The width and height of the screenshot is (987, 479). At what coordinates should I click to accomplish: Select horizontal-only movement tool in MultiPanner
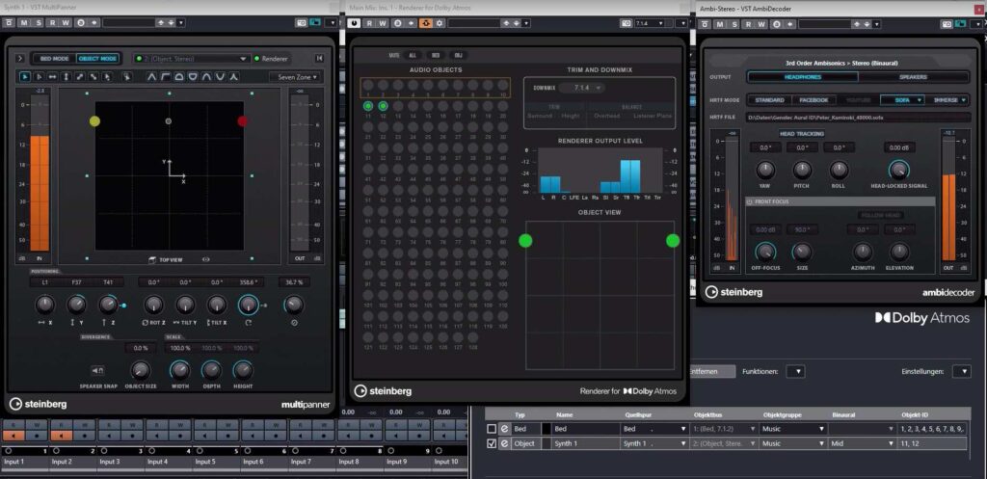point(52,77)
